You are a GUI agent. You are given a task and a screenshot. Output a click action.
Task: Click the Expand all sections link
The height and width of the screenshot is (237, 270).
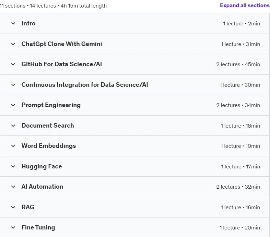coord(245,5)
